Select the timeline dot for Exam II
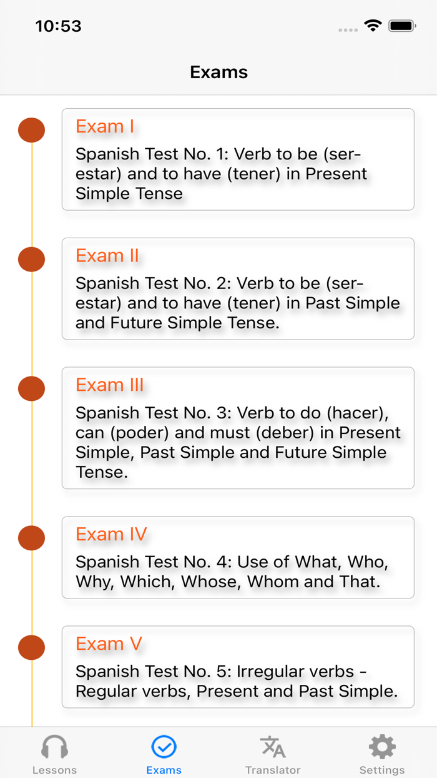 pos(32,260)
